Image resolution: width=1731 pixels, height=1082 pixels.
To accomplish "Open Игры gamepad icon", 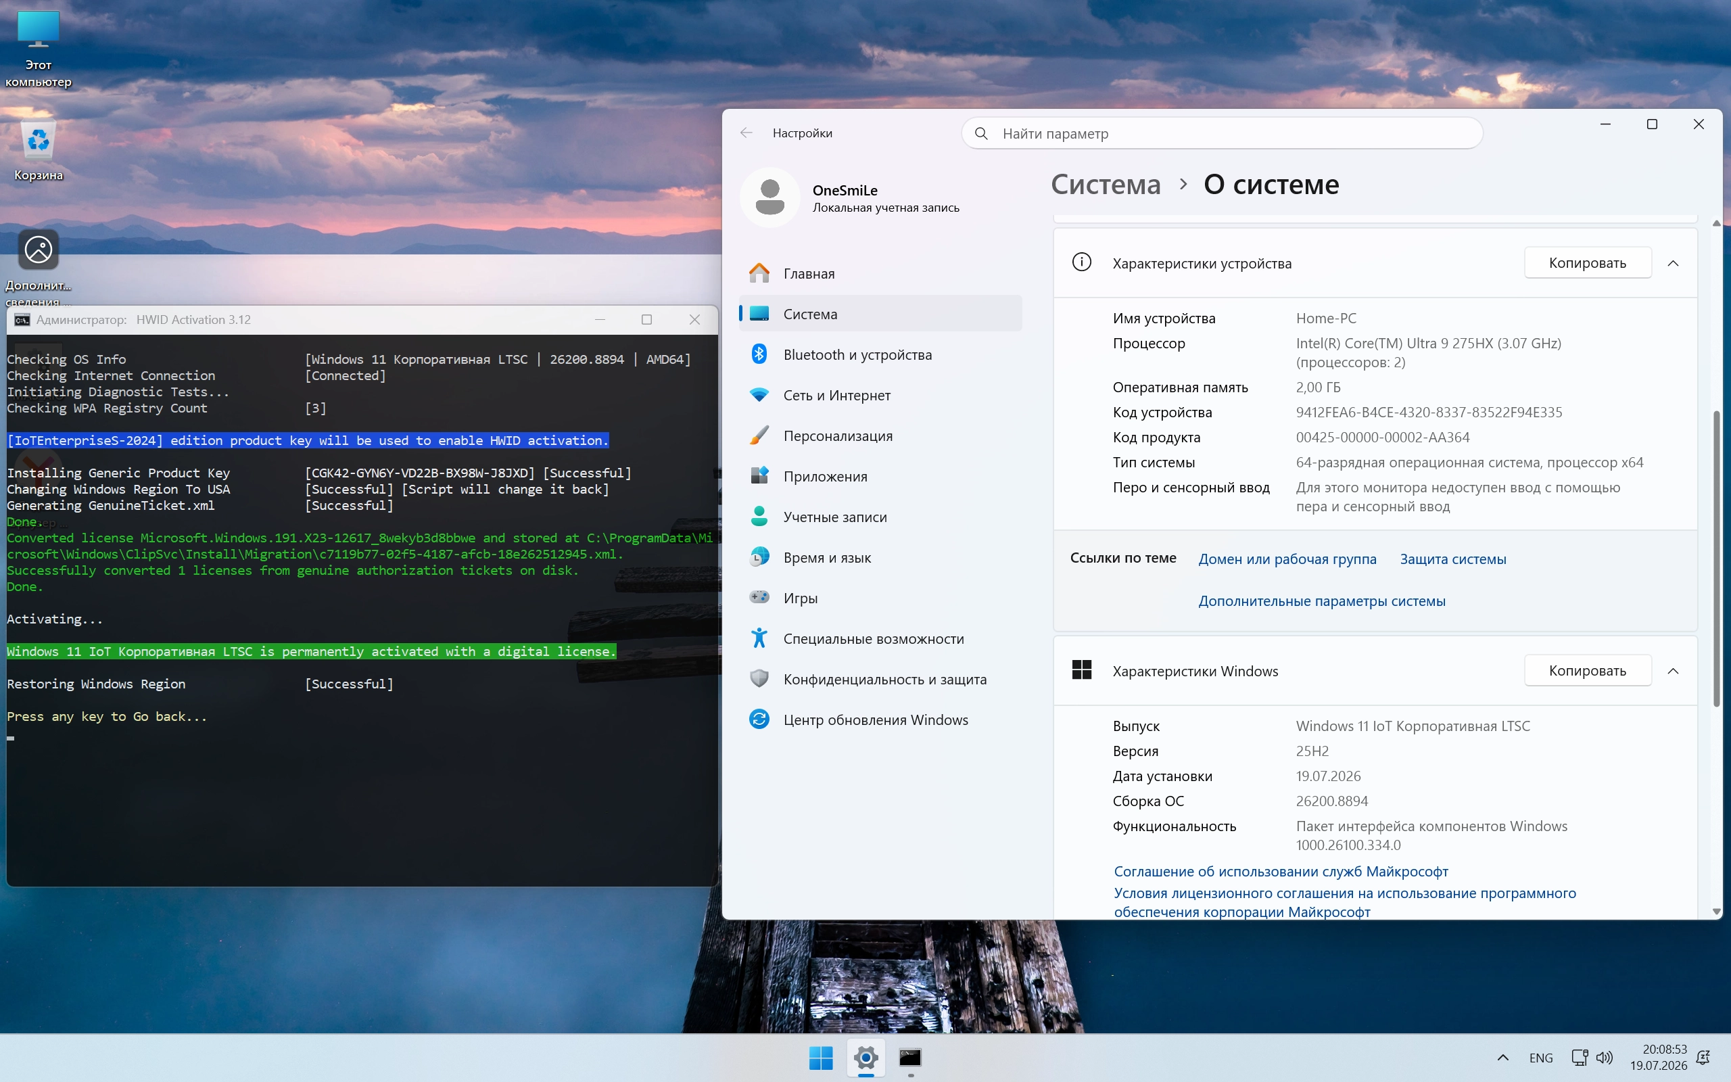I will pyautogui.click(x=759, y=598).
